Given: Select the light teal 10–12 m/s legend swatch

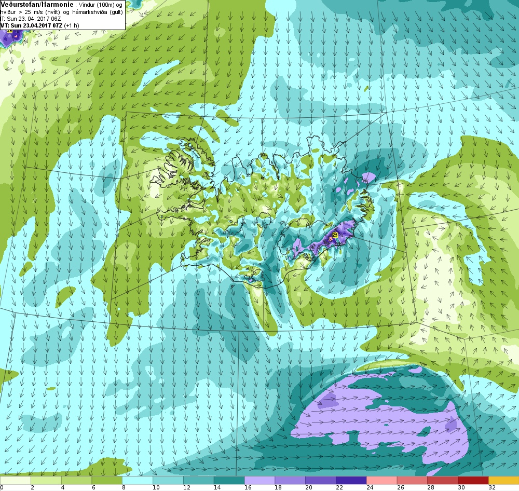Looking at the screenshot, I should [x=168, y=480].
